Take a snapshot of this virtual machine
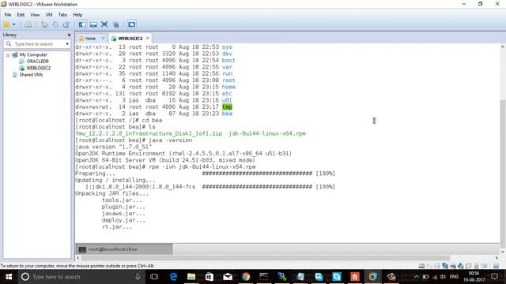Viewport: 506px width, 284px height. [44, 24]
